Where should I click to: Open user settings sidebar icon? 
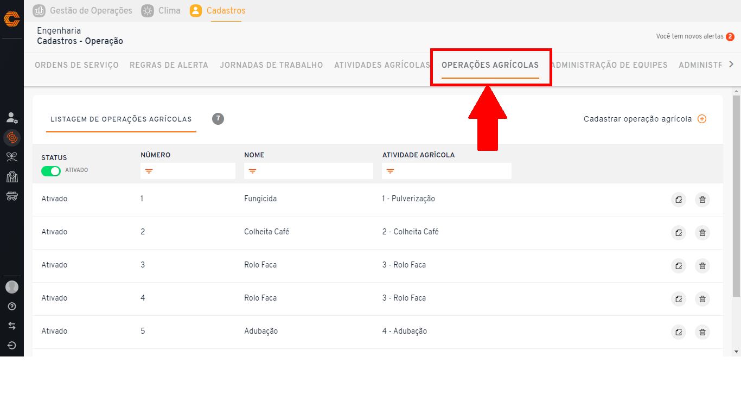[x=11, y=118]
